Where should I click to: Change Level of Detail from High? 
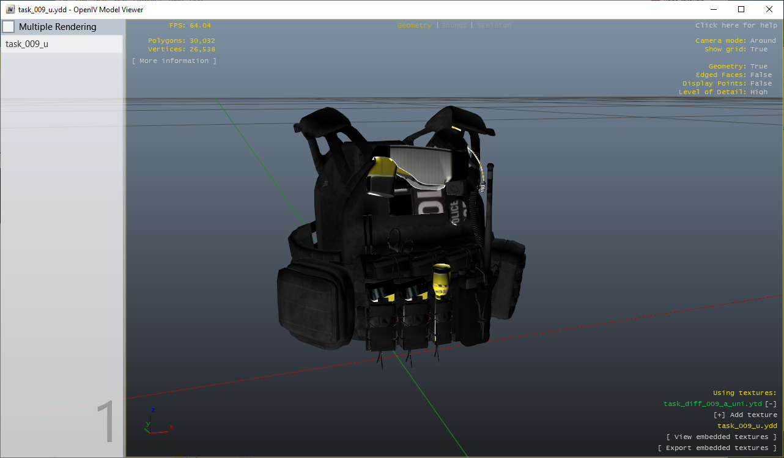pos(758,92)
